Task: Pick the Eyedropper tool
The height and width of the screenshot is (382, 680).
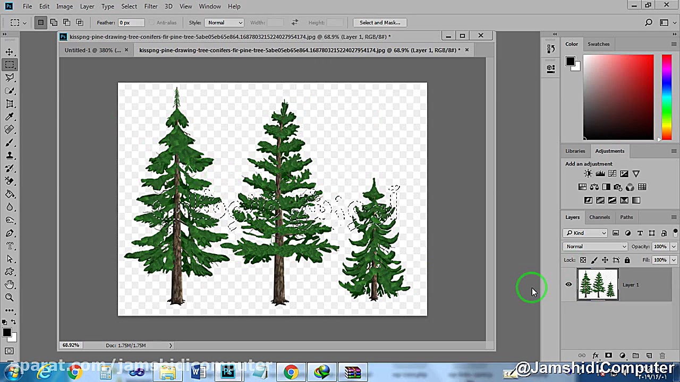Action: pyautogui.click(x=10, y=117)
